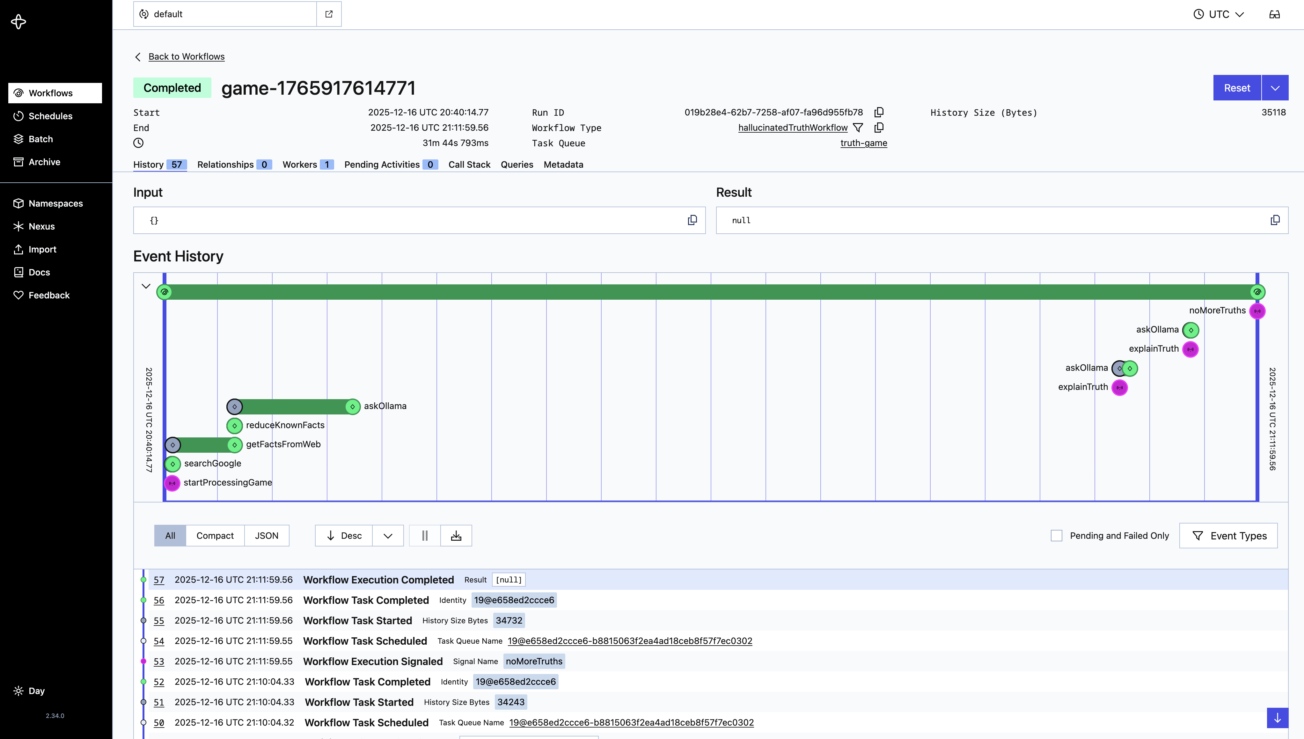
Task: Open namespace in new tab icon
Action: pyautogui.click(x=329, y=14)
